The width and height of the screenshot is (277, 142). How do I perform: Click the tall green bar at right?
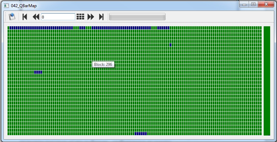[267, 81]
